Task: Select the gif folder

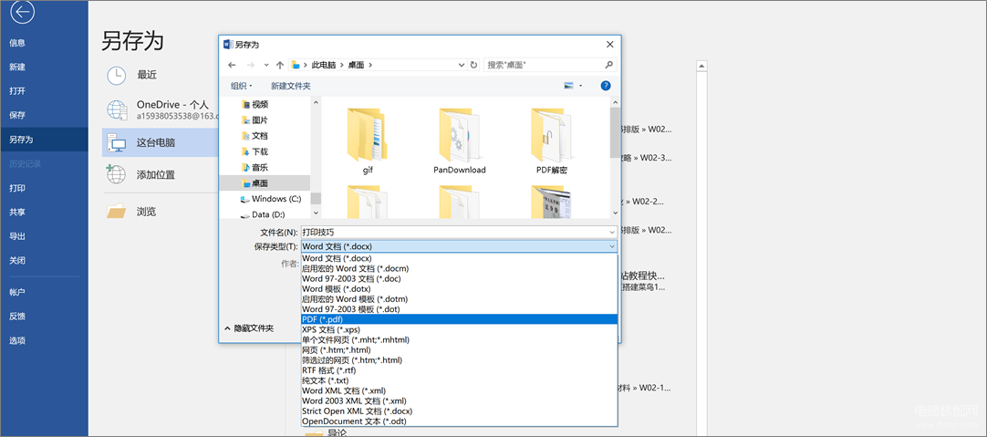Action: (369, 141)
